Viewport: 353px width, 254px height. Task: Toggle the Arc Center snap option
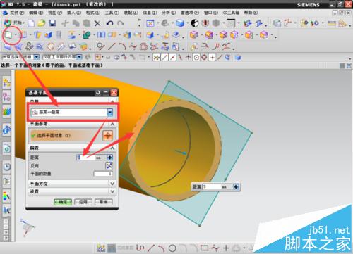coord(196,57)
